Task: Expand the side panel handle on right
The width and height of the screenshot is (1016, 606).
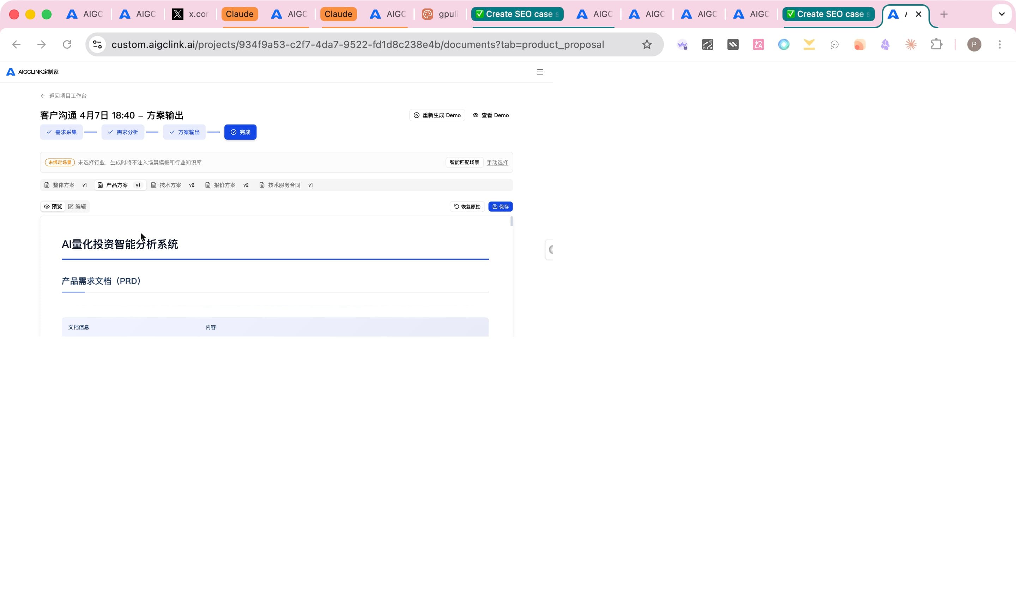Action: point(549,249)
